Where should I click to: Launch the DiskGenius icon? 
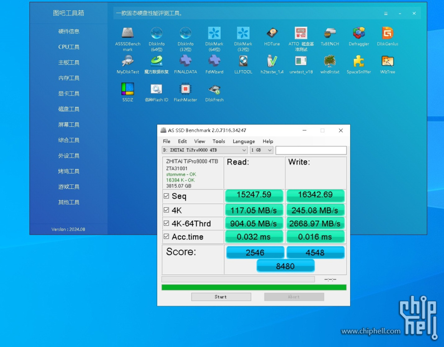click(x=388, y=33)
